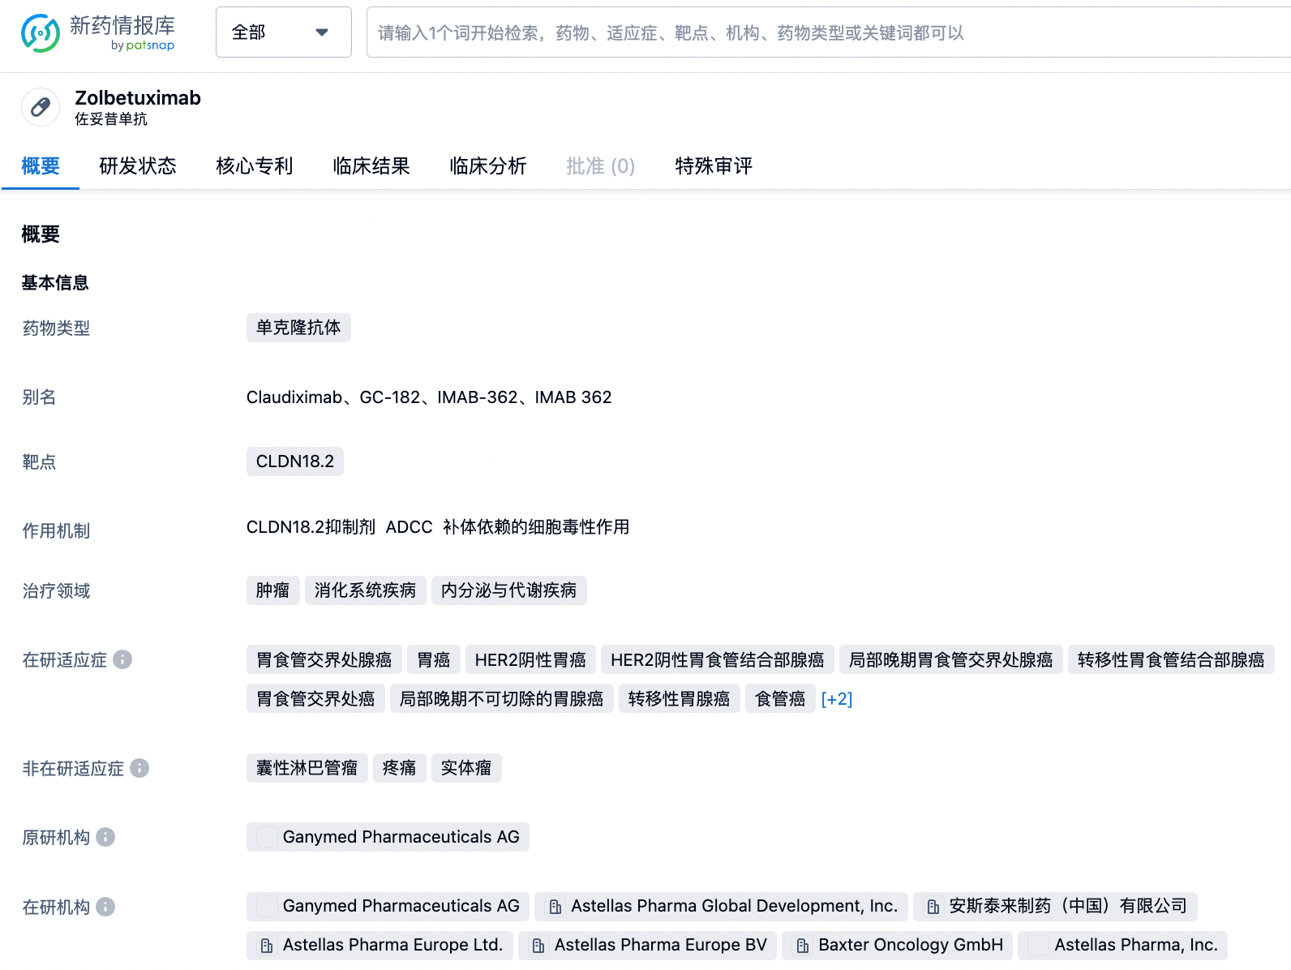Image resolution: width=1291 pixels, height=970 pixels.
Task: Click the 局部晚期胃食管交界处腺癌 tag
Action: [951, 660]
